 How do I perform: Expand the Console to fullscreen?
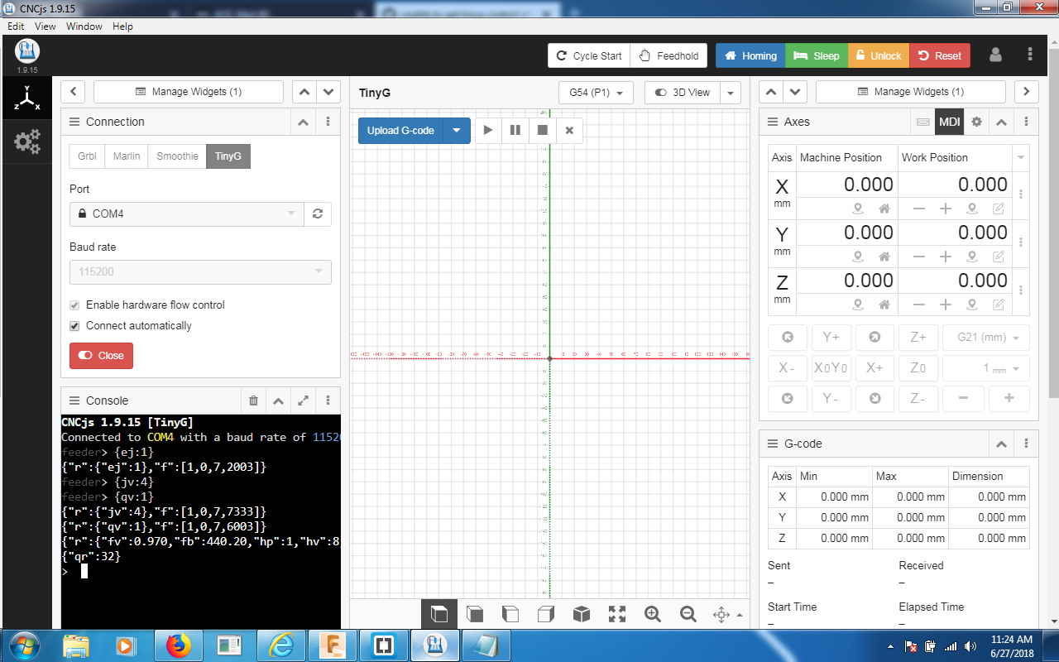304,401
